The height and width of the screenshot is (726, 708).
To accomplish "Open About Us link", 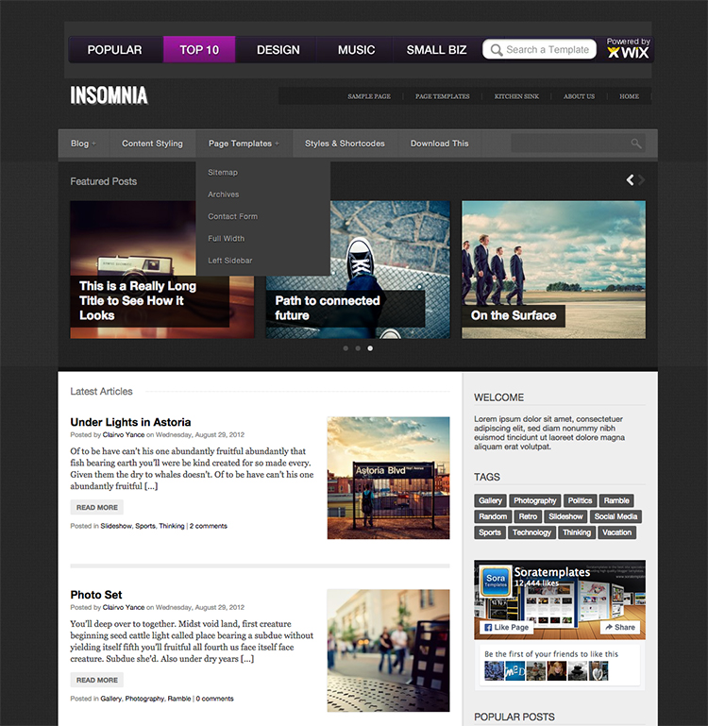I will coord(579,96).
